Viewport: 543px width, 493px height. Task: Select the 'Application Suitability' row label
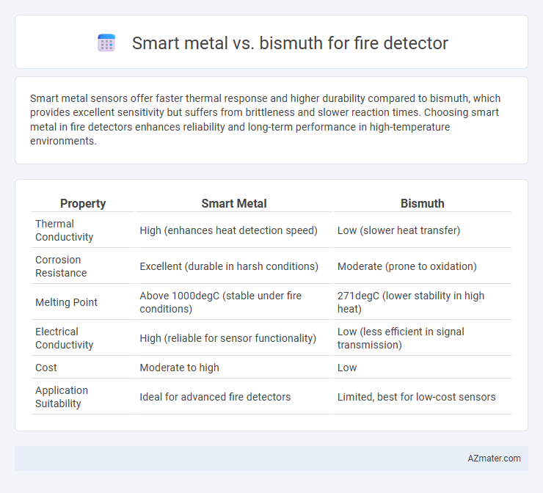click(62, 397)
